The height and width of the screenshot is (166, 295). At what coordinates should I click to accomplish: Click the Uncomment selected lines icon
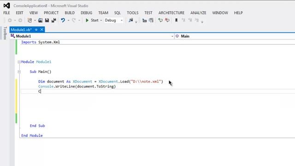point(167,20)
